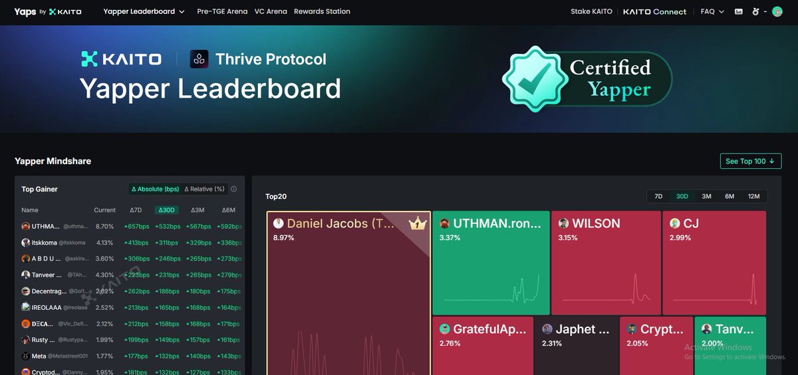798x375 pixels.
Task: Click Stake KAITO in header
Action: pos(590,11)
